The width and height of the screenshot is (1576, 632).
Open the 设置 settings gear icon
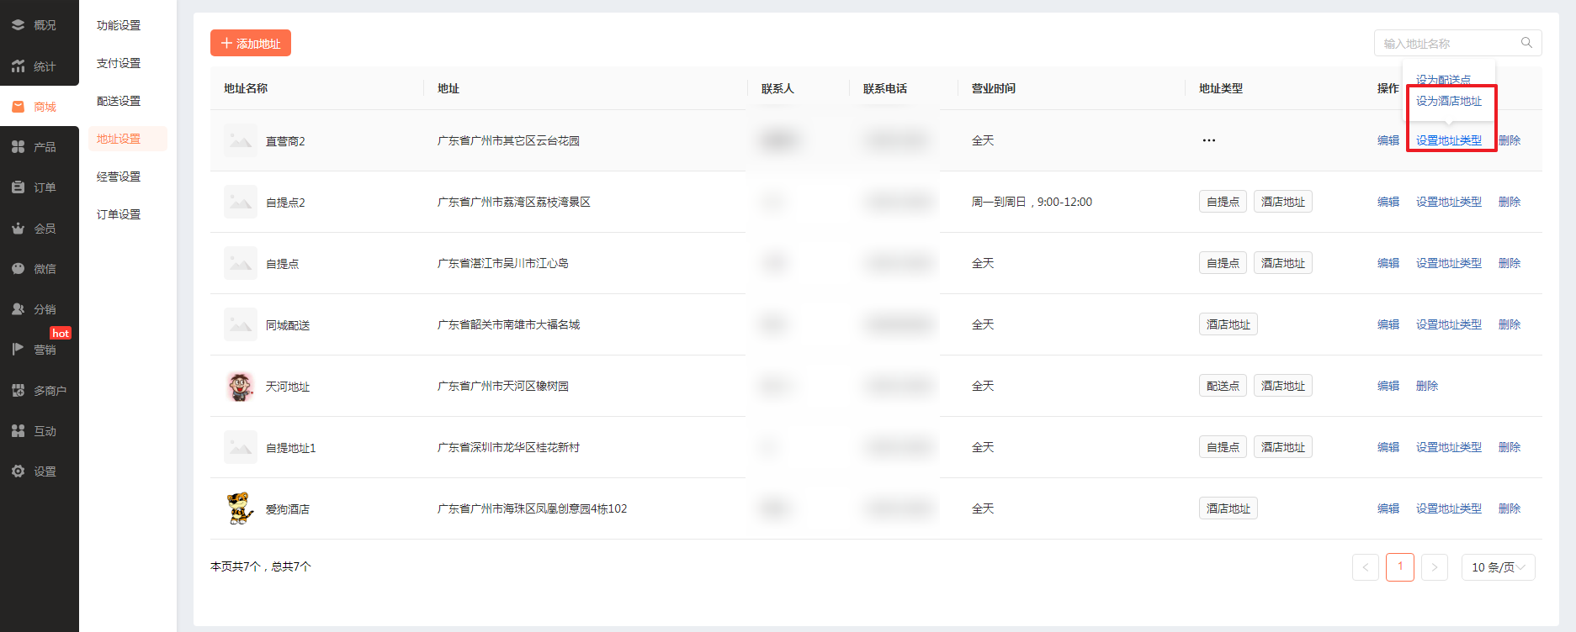pos(18,471)
